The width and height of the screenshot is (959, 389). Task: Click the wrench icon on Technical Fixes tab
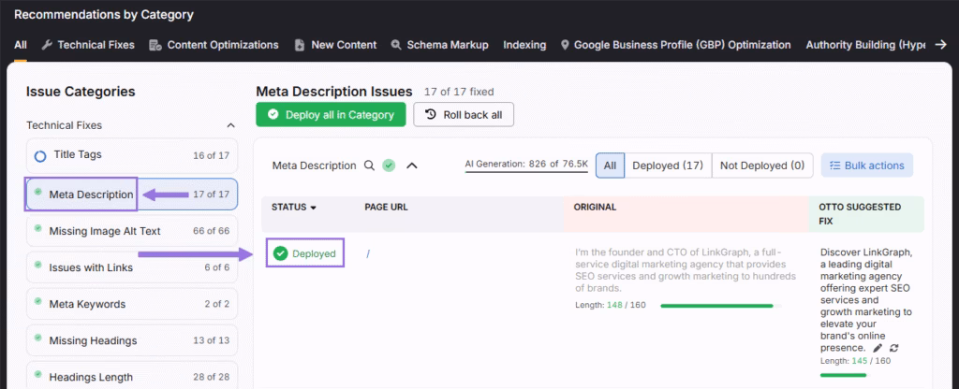[x=47, y=45]
